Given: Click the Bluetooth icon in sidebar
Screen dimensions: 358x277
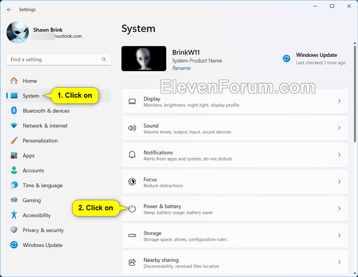Looking at the screenshot, I should tap(14, 111).
